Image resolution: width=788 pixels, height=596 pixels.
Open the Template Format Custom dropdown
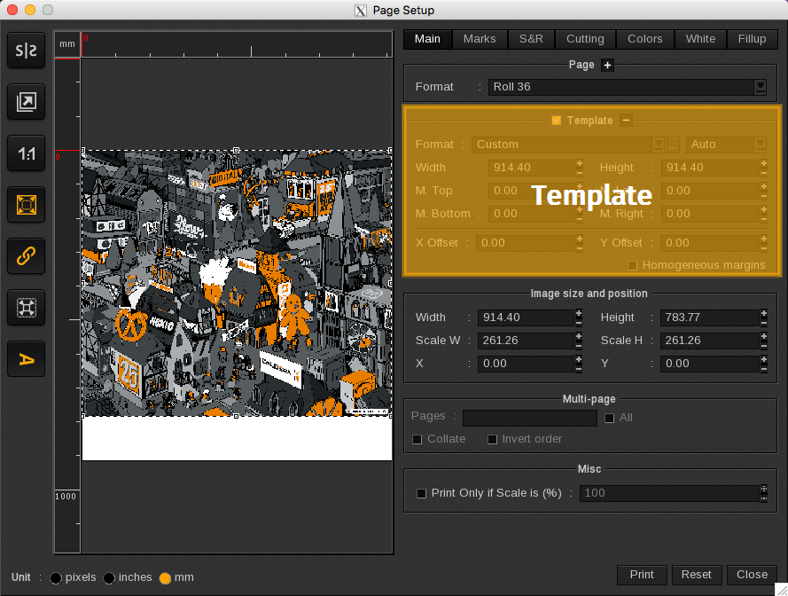click(x=658, y=145)
